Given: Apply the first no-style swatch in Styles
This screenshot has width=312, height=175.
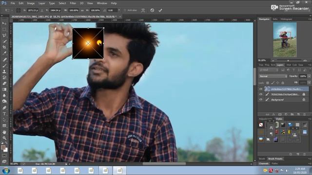Looking at the screenshot, I should [x=261, y=125].
